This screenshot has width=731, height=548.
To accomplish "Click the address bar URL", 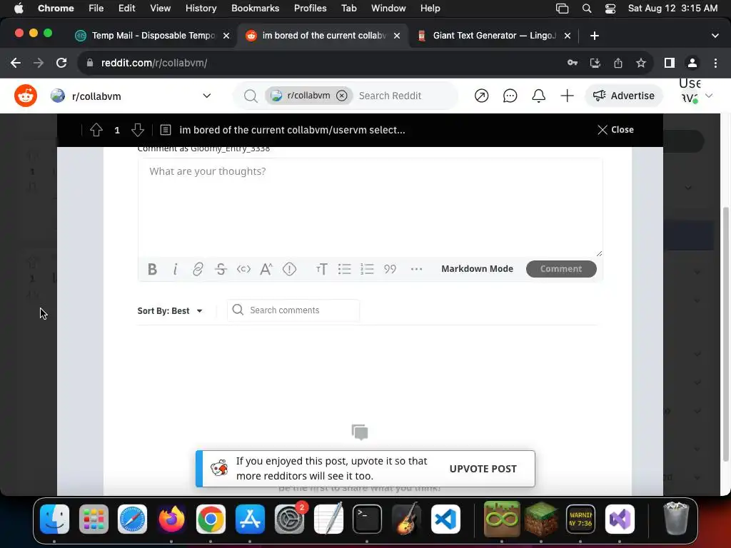I will (x=154, y=63).
